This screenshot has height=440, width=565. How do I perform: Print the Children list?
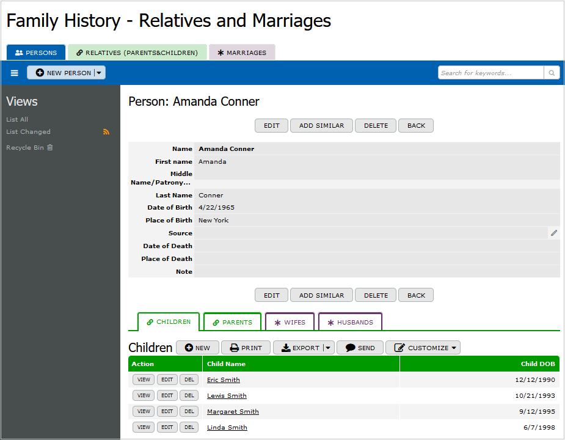click(246, 348)
